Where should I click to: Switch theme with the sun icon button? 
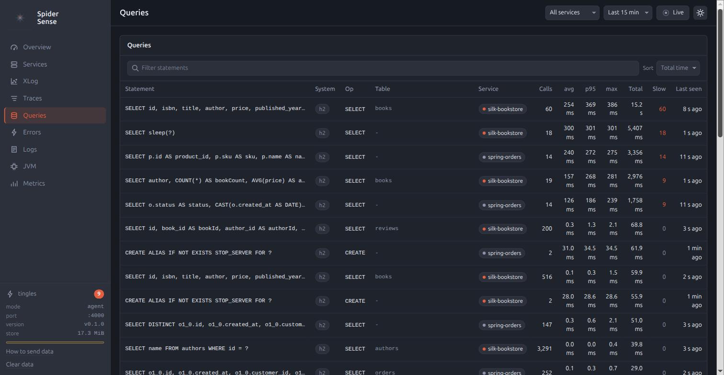(700, 12)
